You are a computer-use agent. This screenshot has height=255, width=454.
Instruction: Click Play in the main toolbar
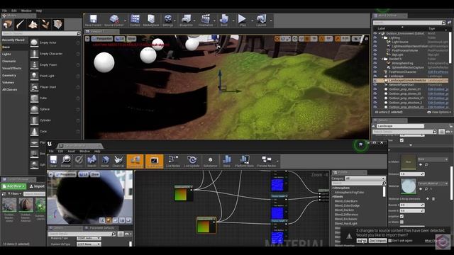pos(243,21)
